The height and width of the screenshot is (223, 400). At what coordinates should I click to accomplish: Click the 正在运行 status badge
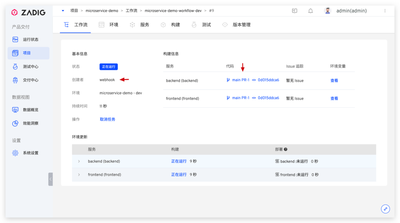[x=109, y=67]
